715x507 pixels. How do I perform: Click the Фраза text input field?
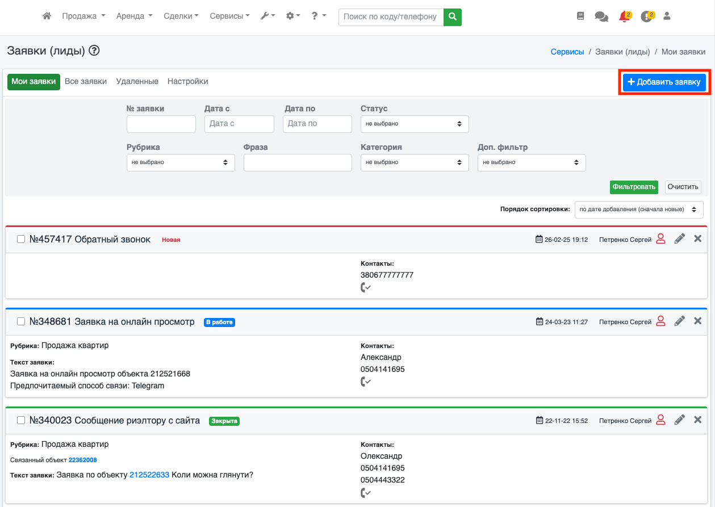(298, 162)
